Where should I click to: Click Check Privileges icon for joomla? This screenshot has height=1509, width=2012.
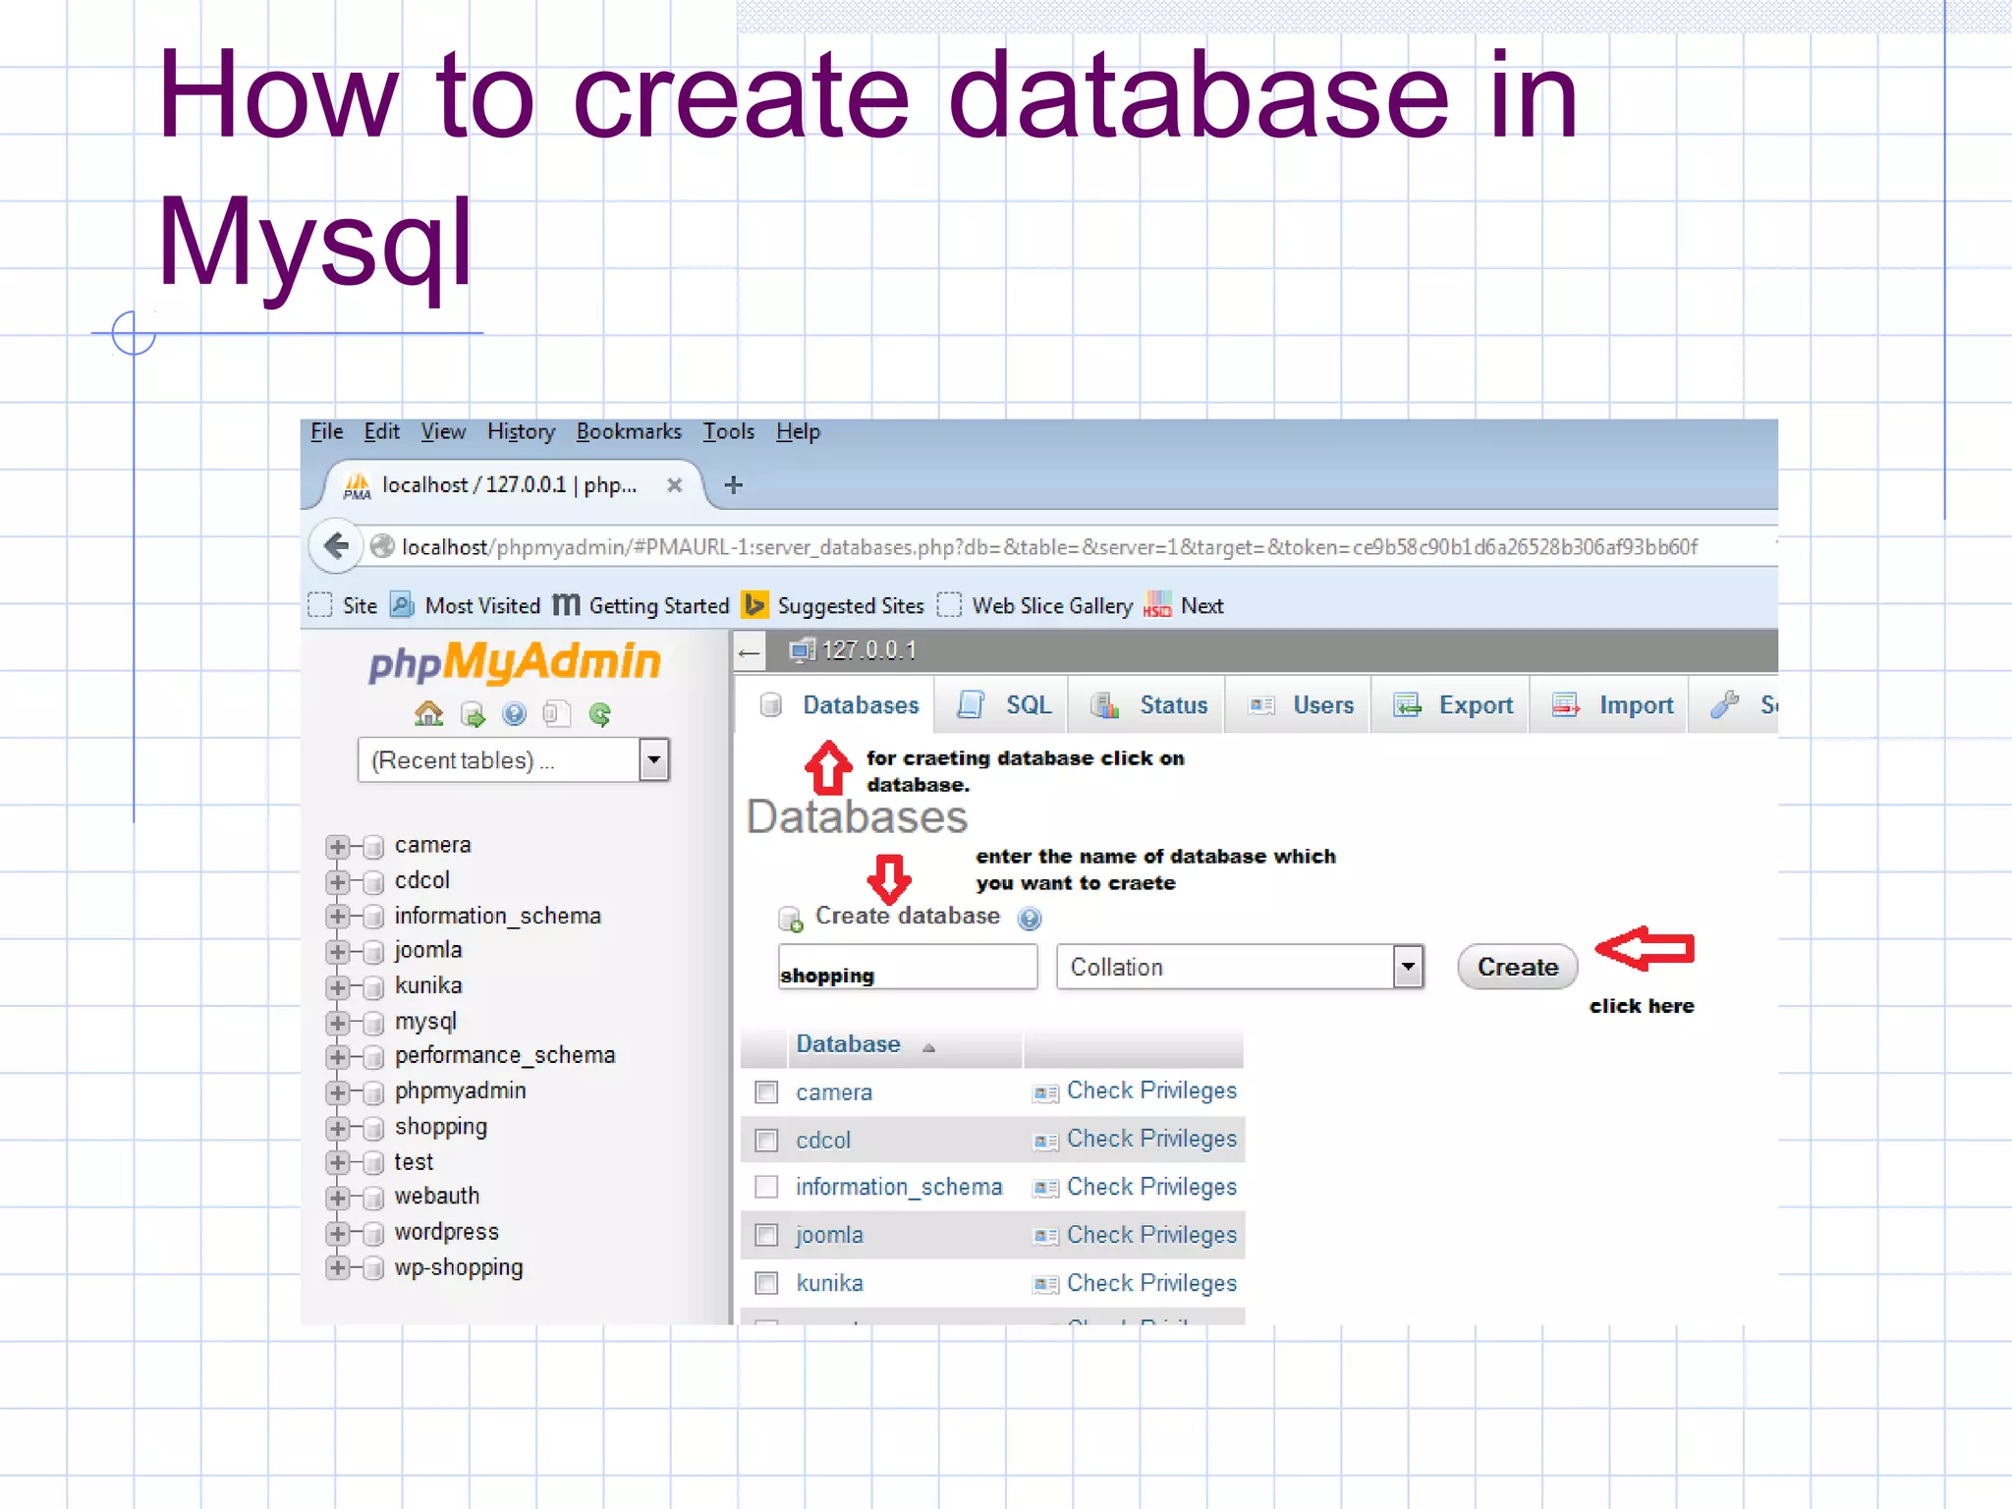click(1045, 1237)
